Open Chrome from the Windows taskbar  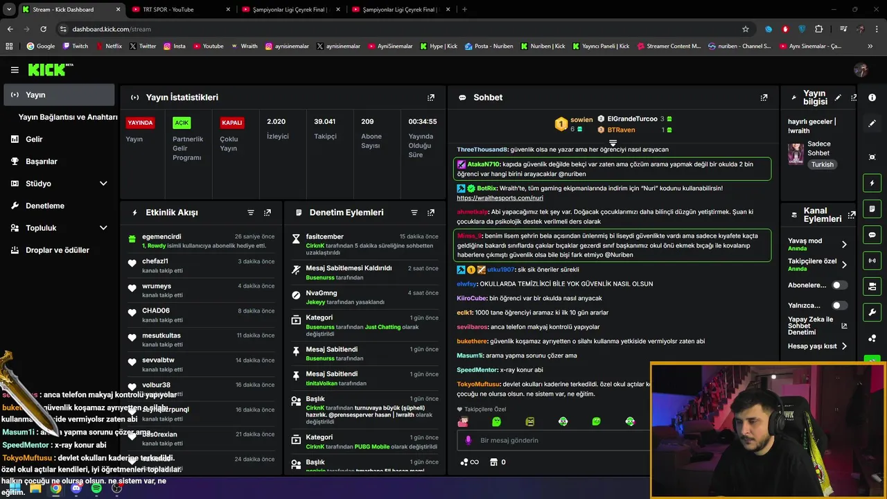pos(55,488)
